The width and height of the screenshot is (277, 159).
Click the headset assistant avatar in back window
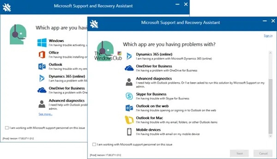pos(18,34)
